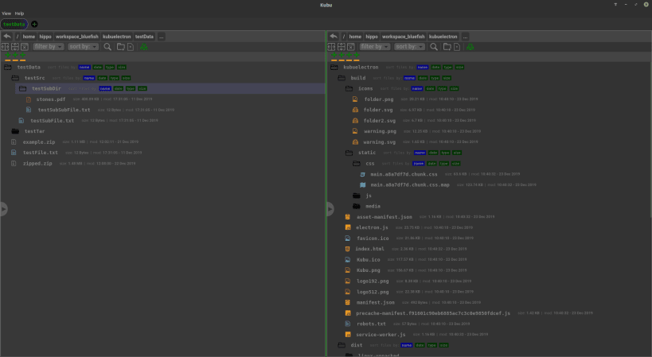The height and width of the screenshot is (357, 652).
Task: Click the robots.txt file icon
Action: [348, 324]
